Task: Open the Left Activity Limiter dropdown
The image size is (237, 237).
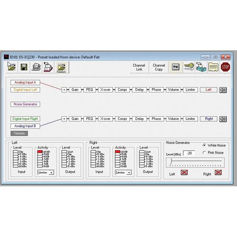Action: pyautogui.click(x=46, y=173)
